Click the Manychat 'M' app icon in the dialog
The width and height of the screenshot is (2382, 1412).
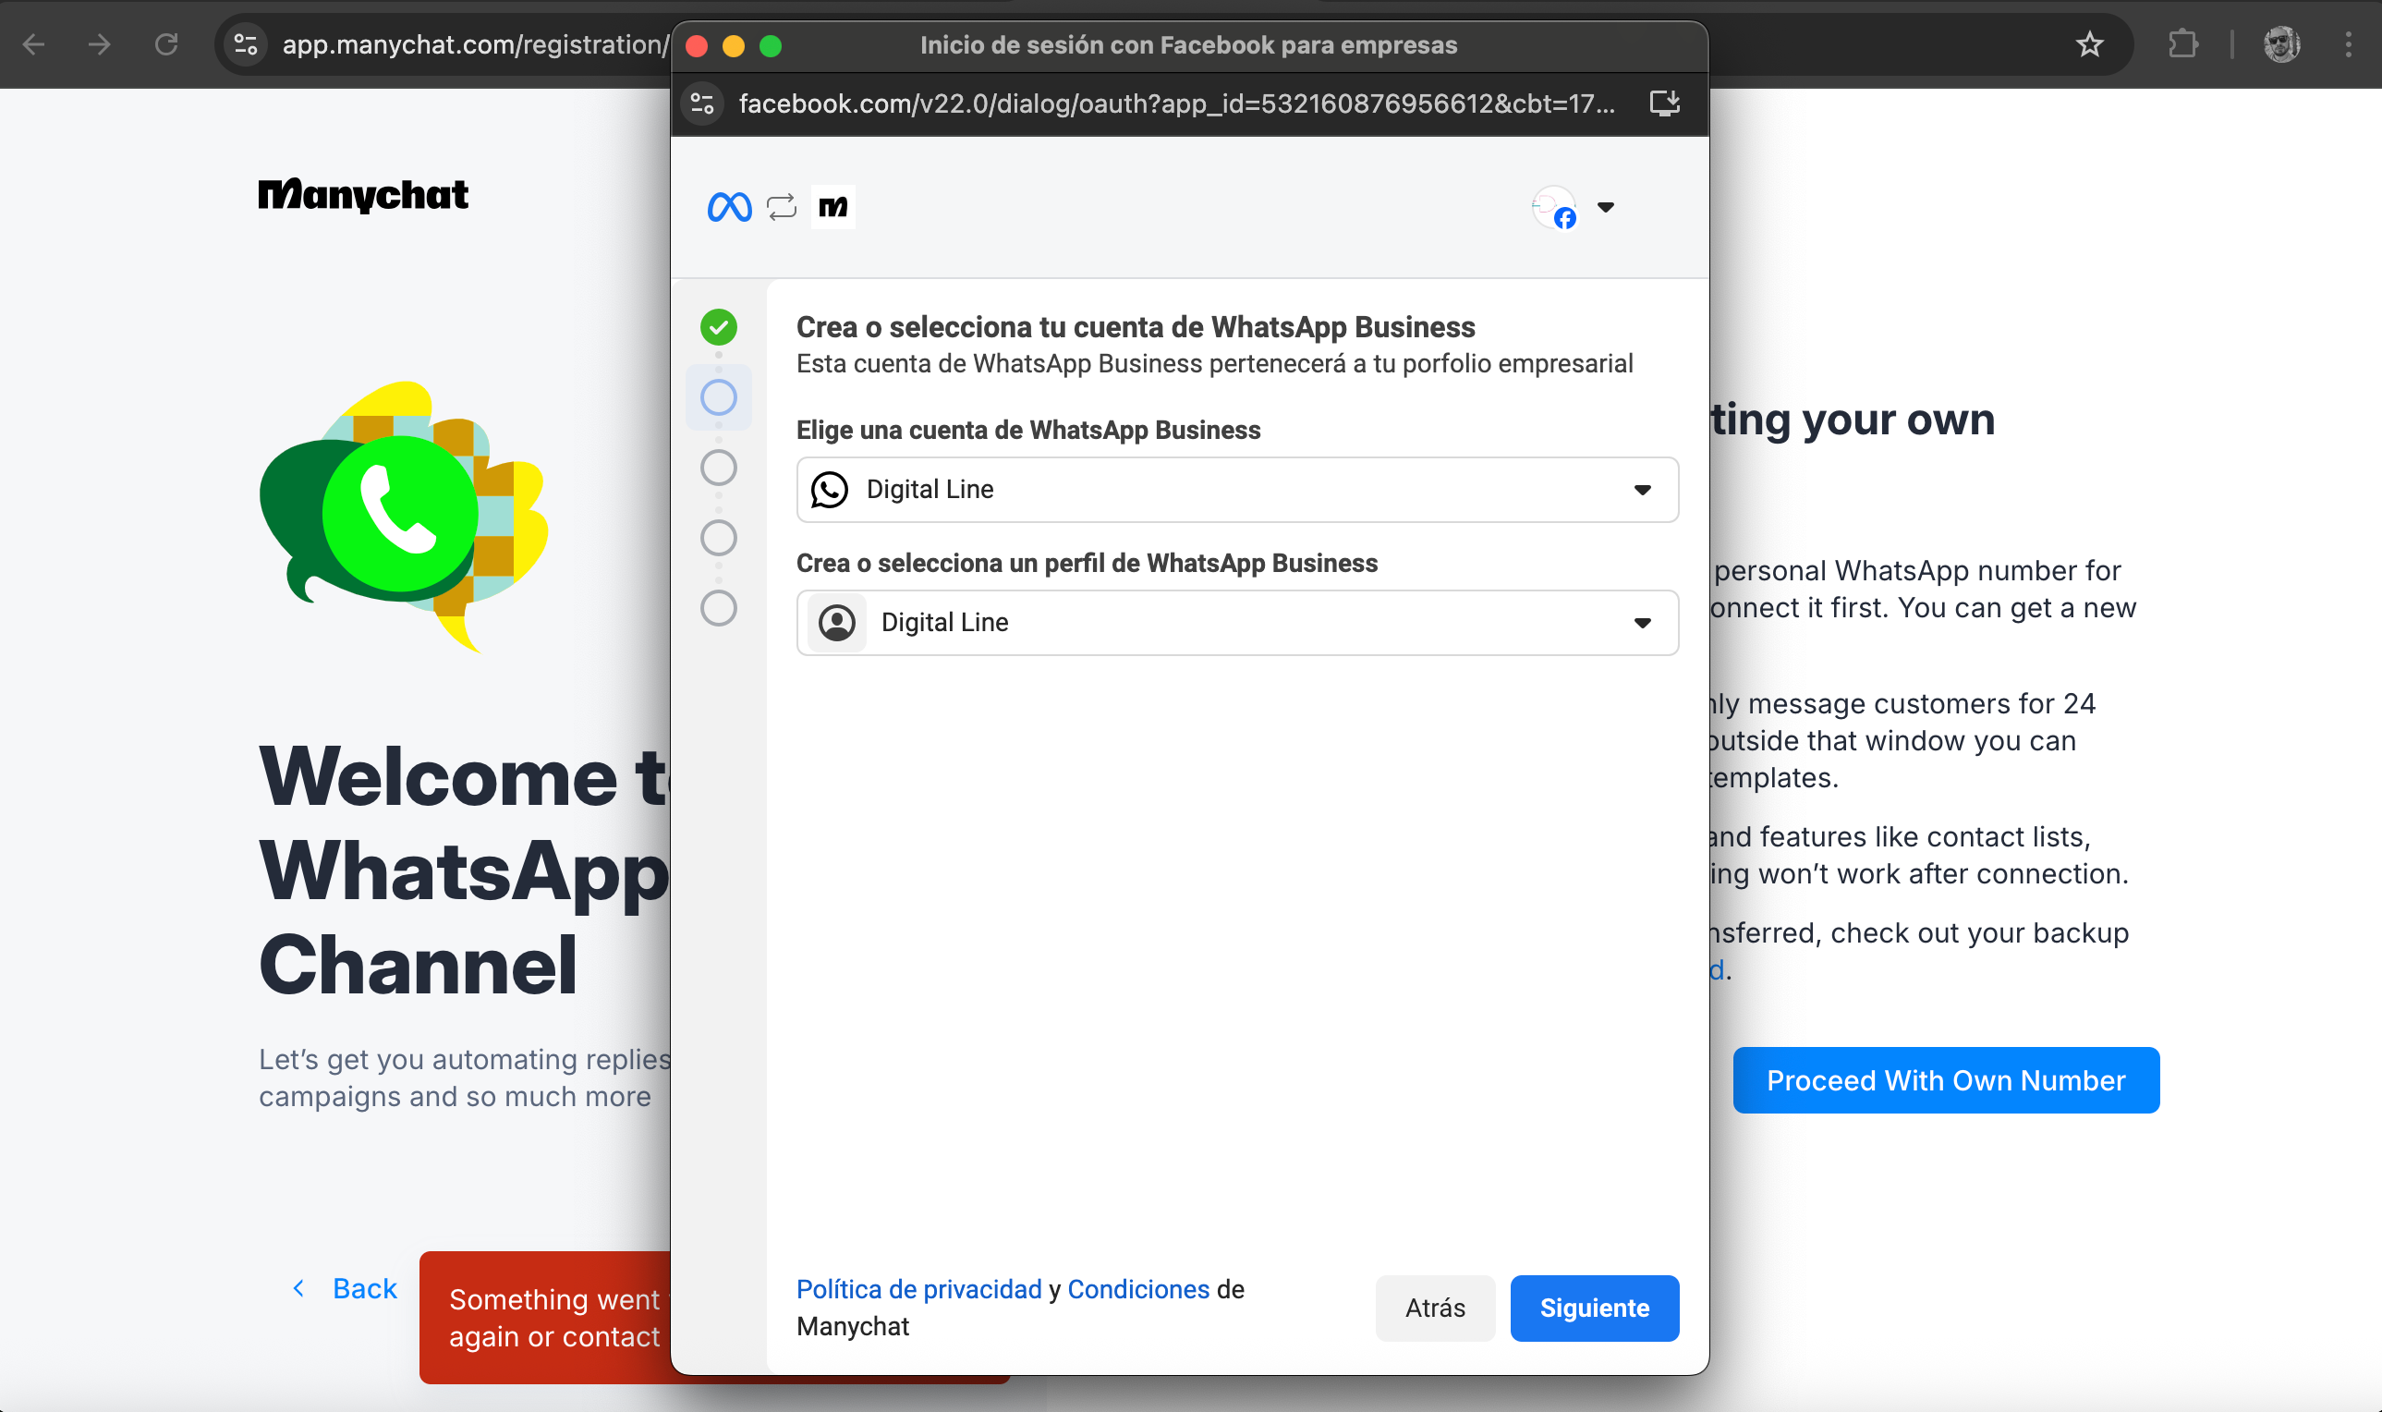(832, 206)
